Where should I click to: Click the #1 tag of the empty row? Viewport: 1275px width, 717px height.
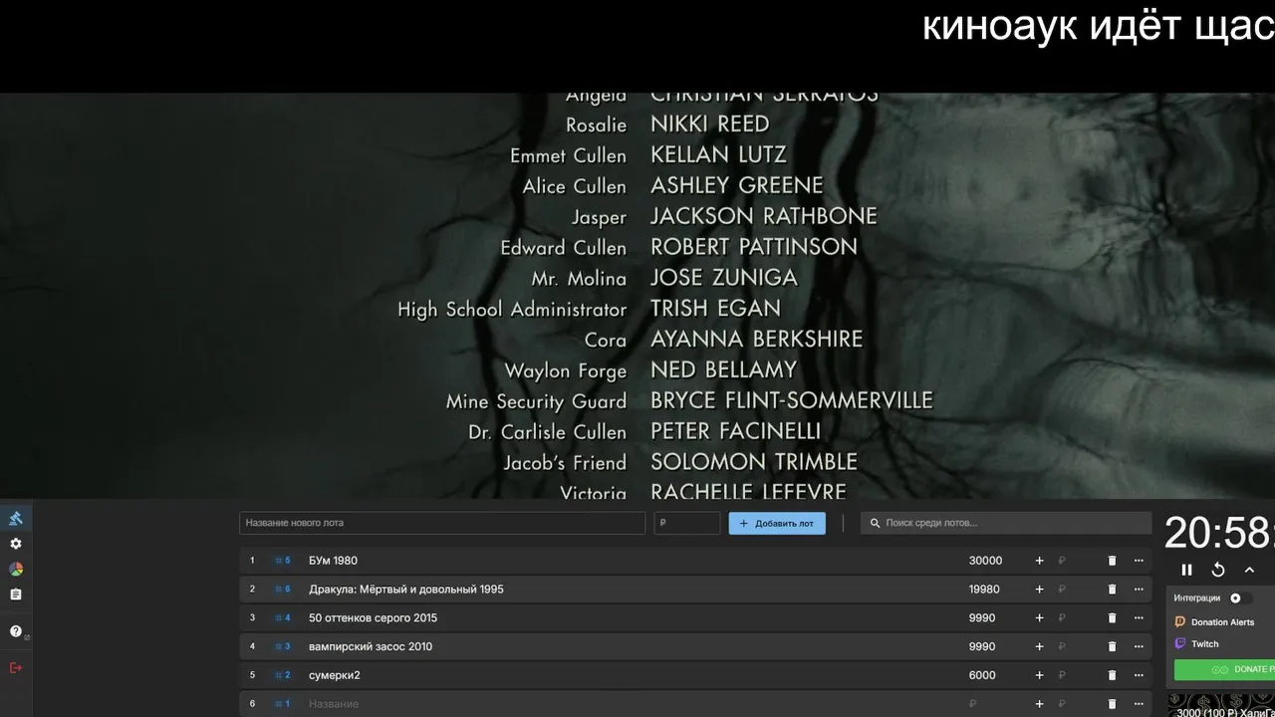pyautogui.click(x=283, y=704)
